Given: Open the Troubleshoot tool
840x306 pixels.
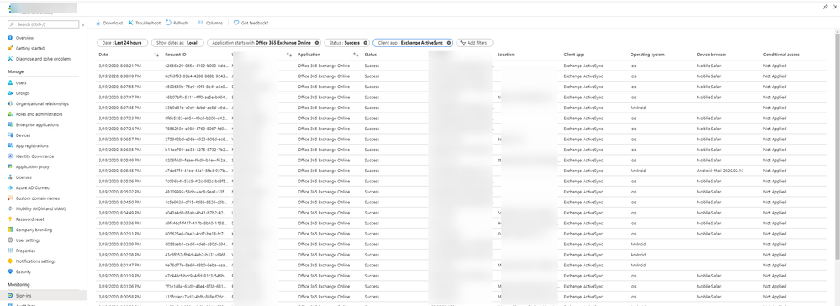Looking at the screenshot, I should point(144,23).
